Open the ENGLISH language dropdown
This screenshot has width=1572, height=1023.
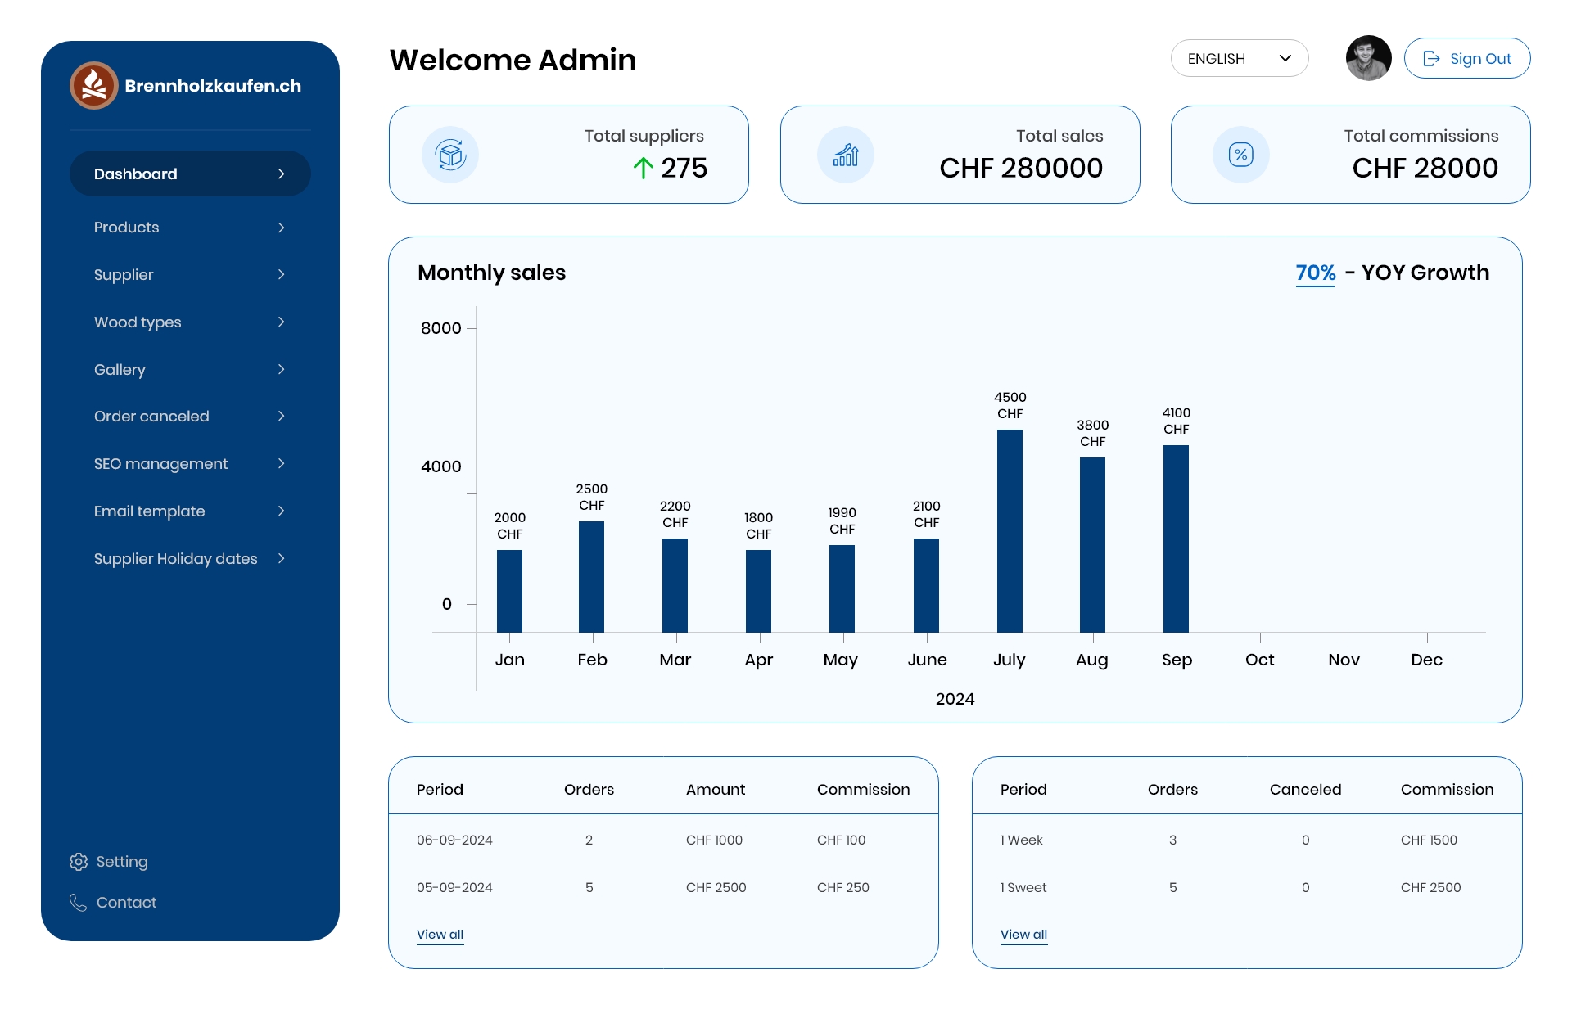[x=1239, y=58]
